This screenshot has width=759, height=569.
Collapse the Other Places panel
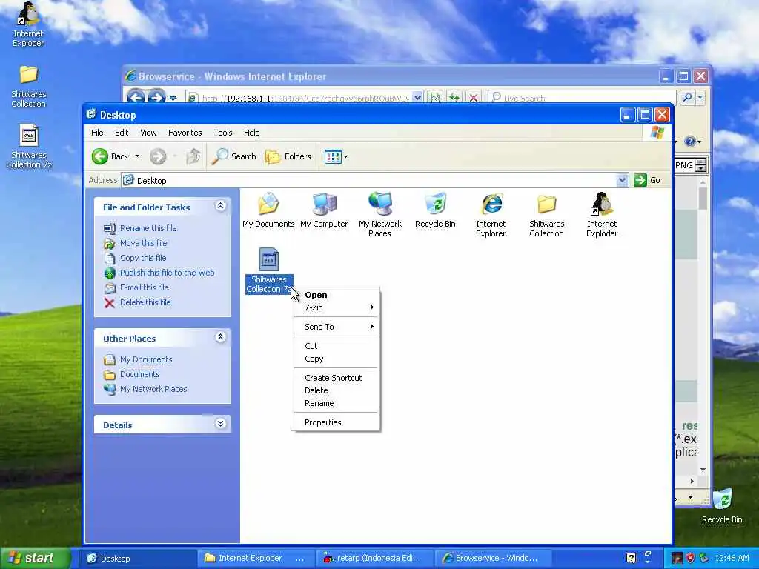coord(220,337)
